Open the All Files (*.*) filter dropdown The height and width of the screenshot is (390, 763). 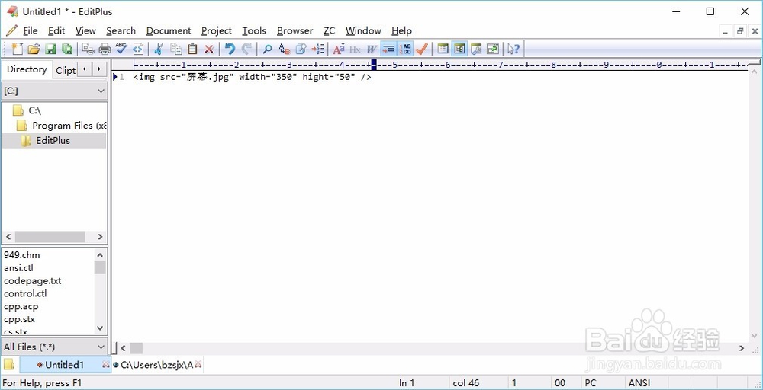click(54, 347)
